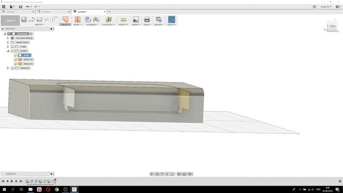Click the RIGHT face of ViewCube

332,26
